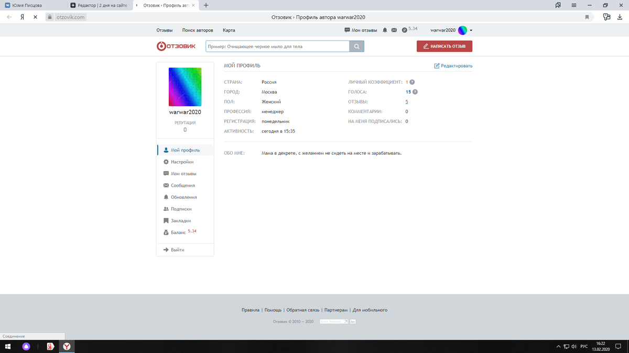Viewport: 629px width, 353px height.
Task: Open Для мобильного in the footer
Action: [x=370, y=310]
